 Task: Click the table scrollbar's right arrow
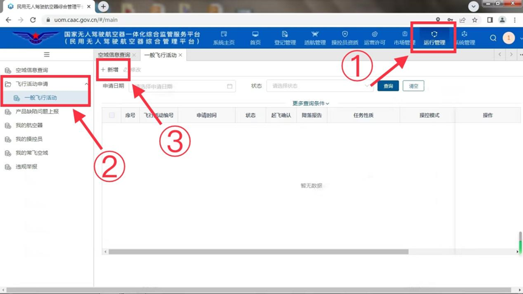coord(518,252)
